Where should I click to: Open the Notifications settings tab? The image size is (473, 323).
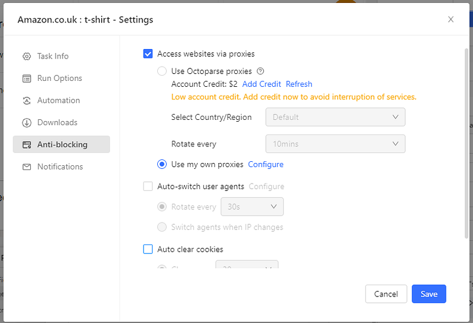pyautogui.click(x=60, y=167)
